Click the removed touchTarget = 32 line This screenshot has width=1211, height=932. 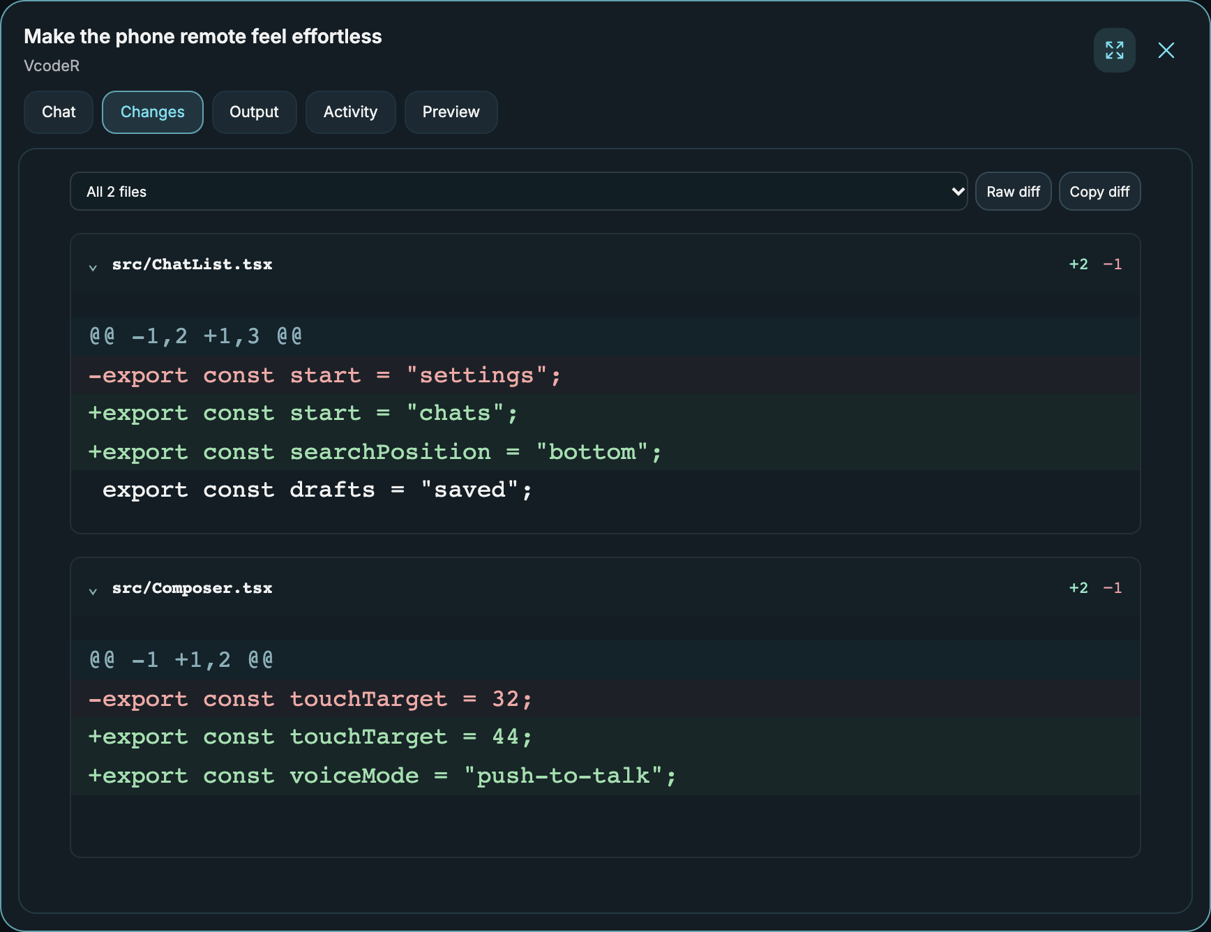(x=605, y=698)
